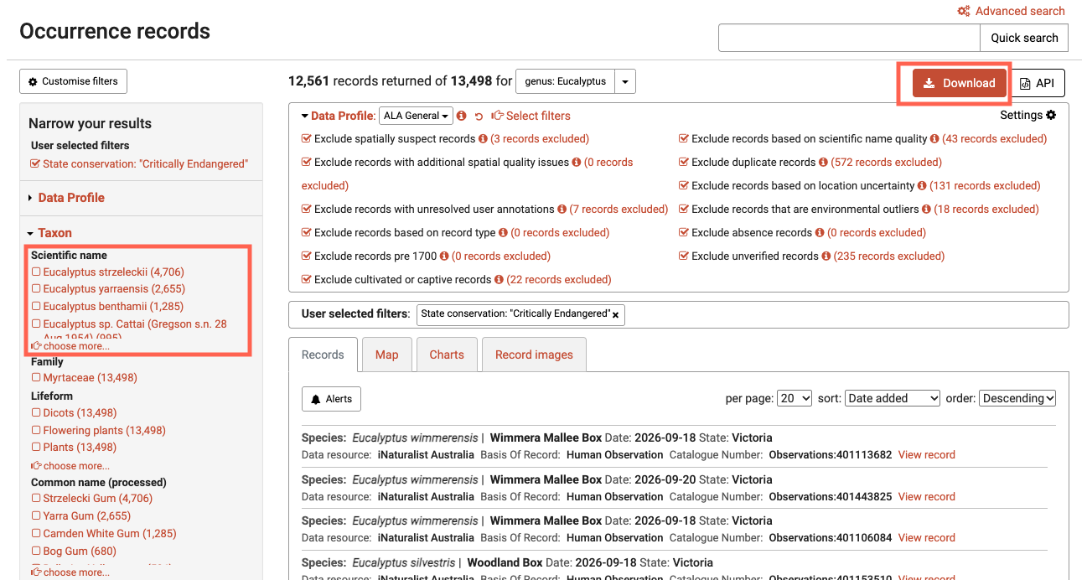Open ALA General profile dropdown
Viewport: 1087px width, 580px height.
pos(417,116)
